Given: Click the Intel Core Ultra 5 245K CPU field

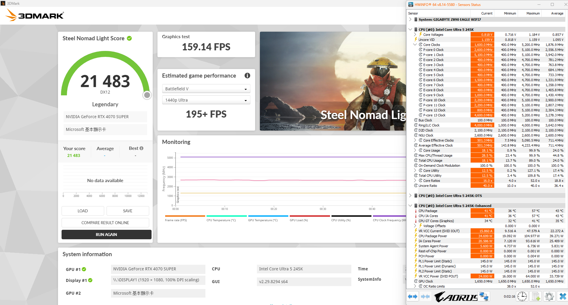Looking at the screenshot, I should coord(304,269).
